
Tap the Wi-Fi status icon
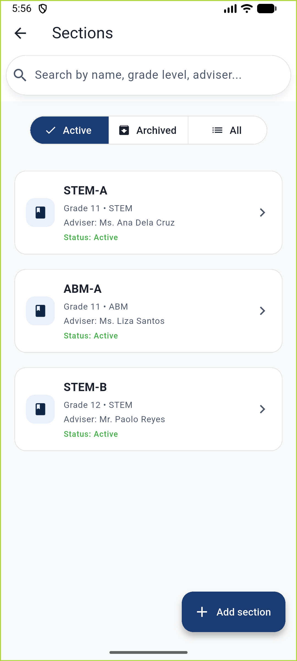(x=247, y=9)
